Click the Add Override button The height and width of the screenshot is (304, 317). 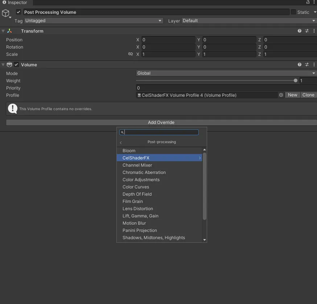pyautogui.click(x=161, y=122)
